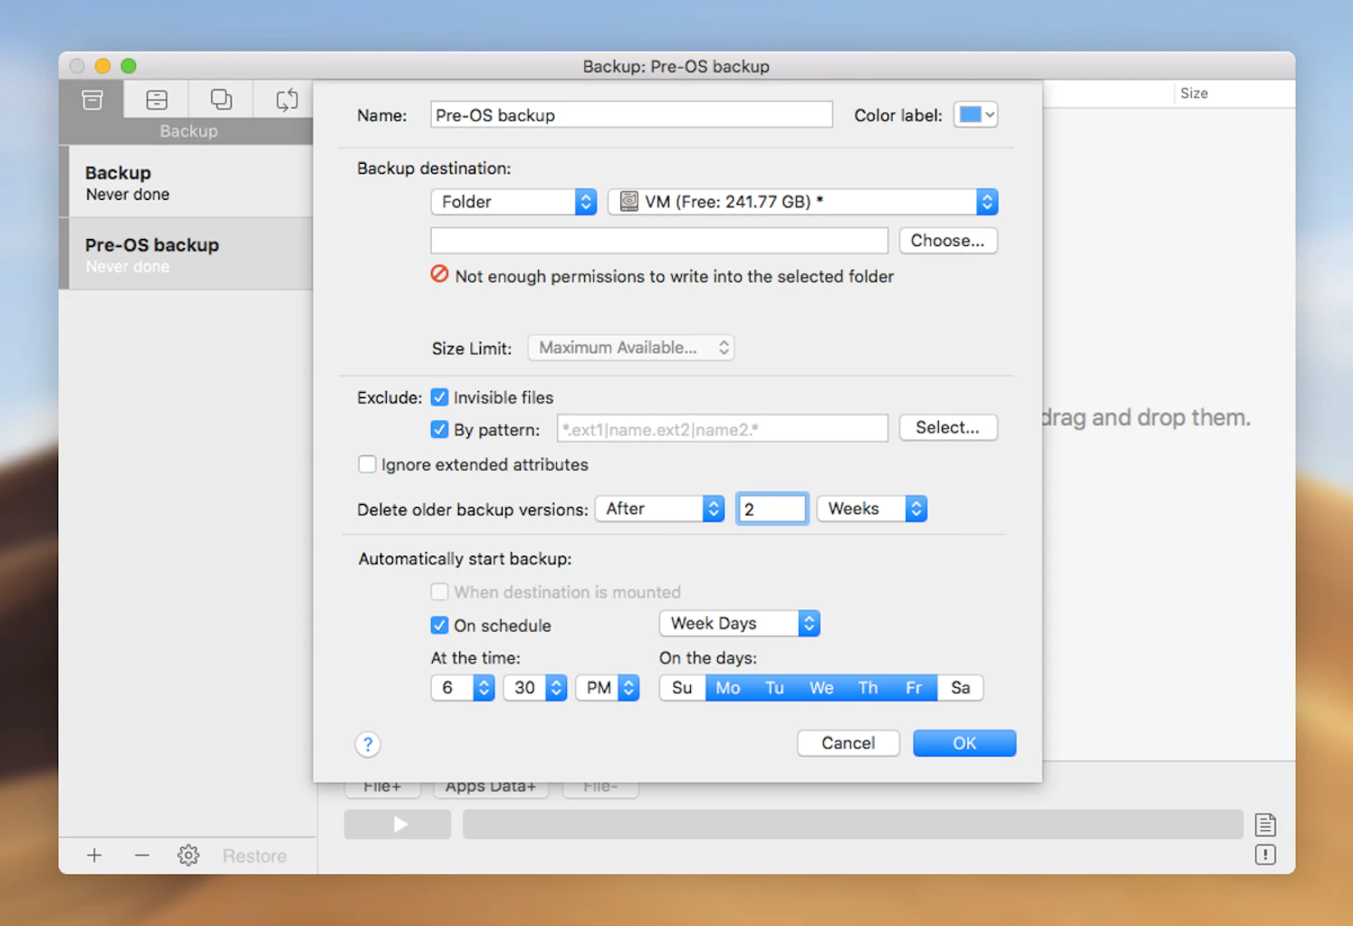Open the VM volume dropdown
The height and width of the screenshot is (926, 1353).
click(x=803, y=202)
